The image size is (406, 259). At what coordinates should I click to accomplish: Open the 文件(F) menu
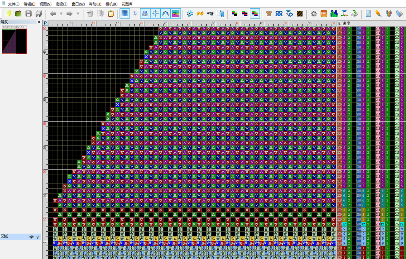pyautogui.click(x=14, y=4)
